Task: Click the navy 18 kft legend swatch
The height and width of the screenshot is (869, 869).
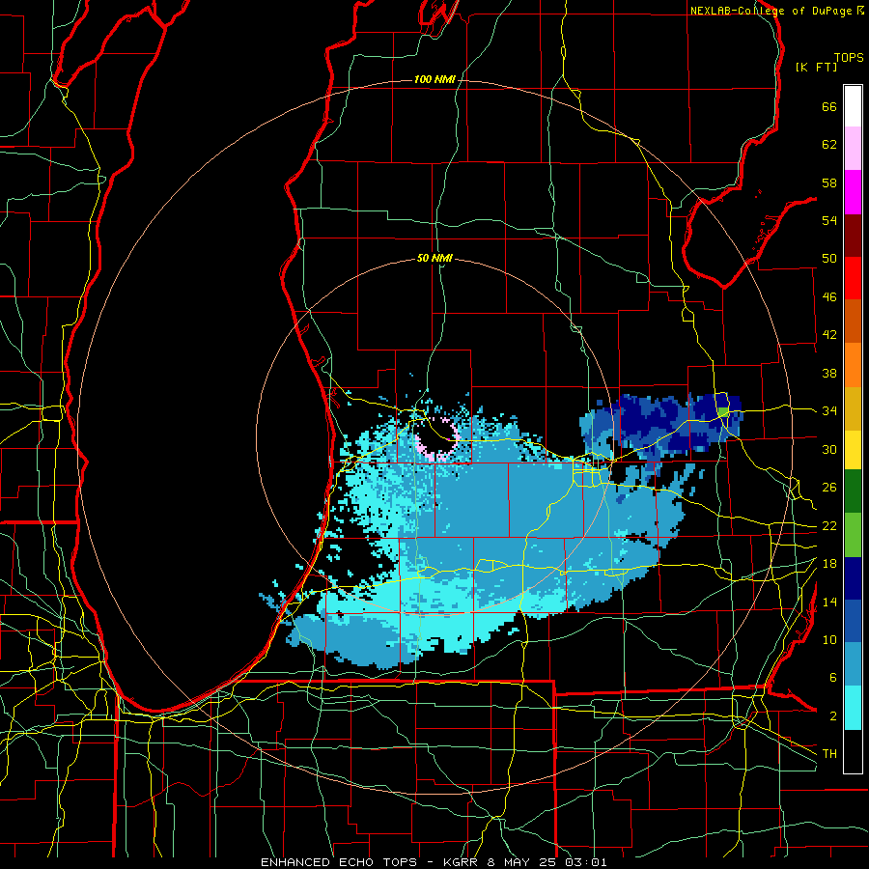Action: [853, 578]
